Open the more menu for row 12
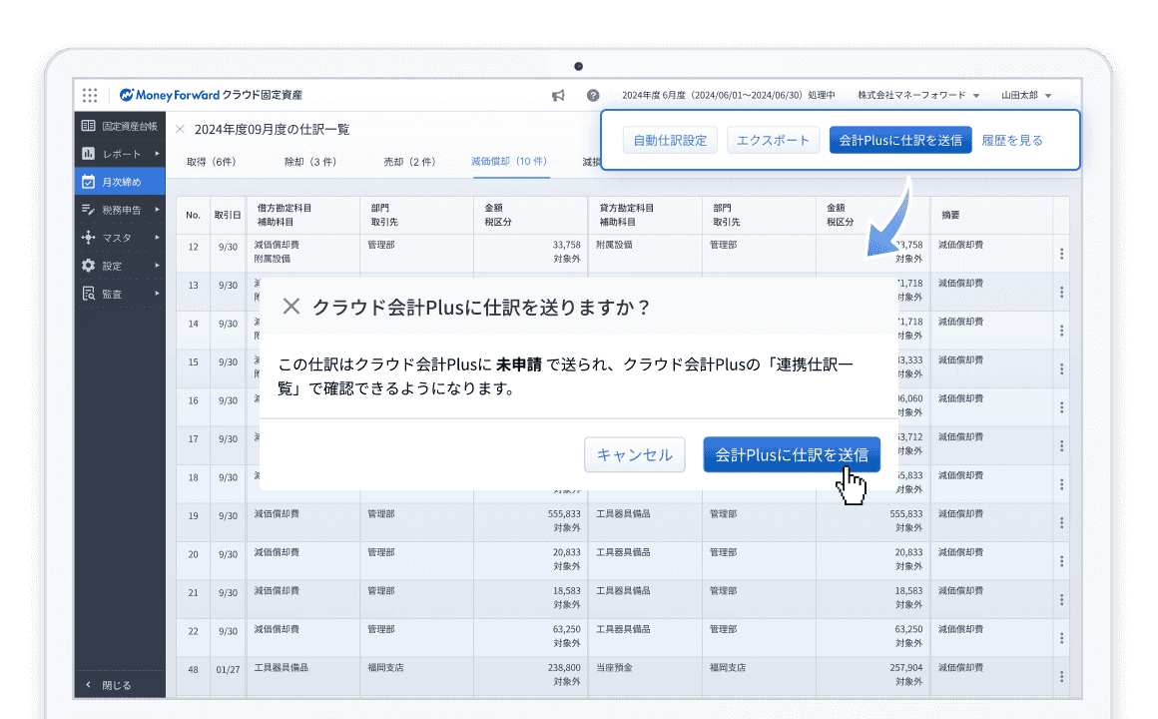The width and height of the screenshot is (1158, 719). pos(1061,254)
